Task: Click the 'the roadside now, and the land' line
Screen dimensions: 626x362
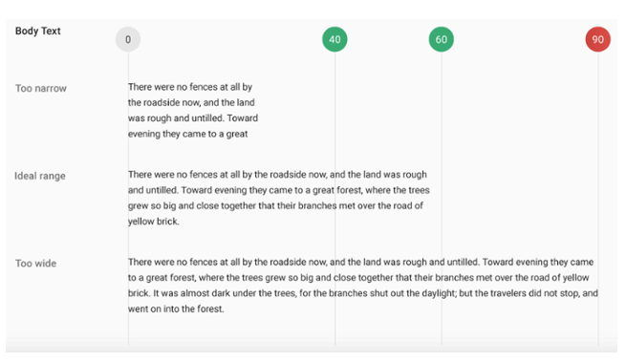Action: pyautogui.click(x=191, y=102)
